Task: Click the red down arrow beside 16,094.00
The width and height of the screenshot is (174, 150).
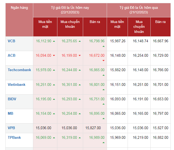Action: point(54,56)
